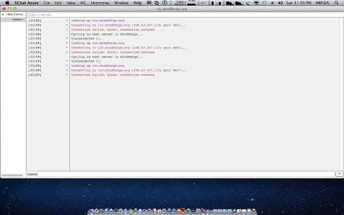Click the network speed readout in menu bar
Image resolution: width=344 pixels, height=215 pixels.
point(180,3)
